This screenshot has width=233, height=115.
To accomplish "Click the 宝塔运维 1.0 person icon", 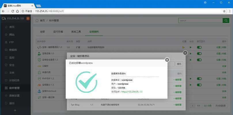I will (39, 53).
